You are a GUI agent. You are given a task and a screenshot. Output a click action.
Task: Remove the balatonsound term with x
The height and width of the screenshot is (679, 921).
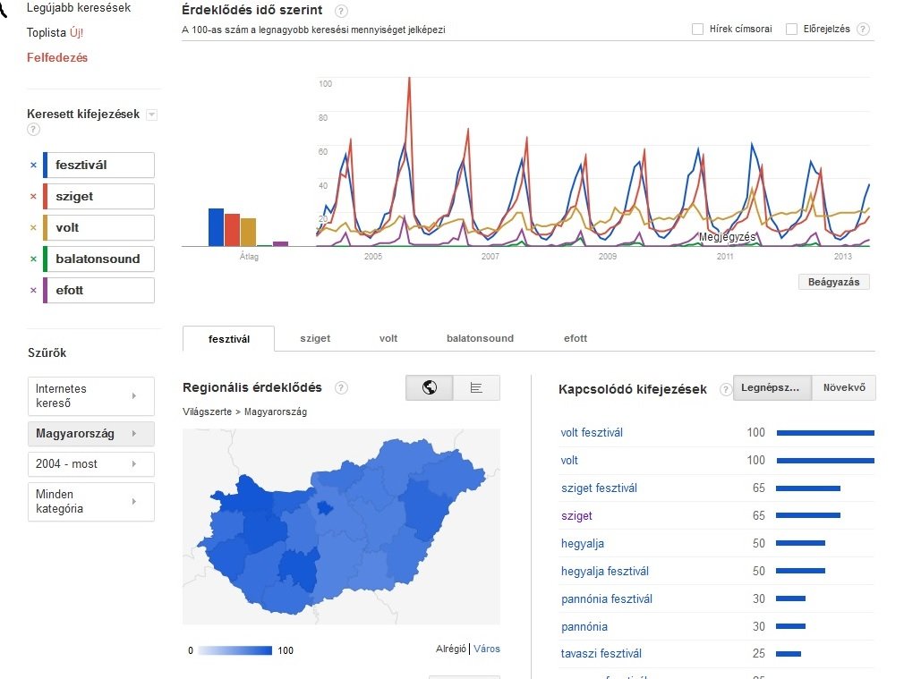point(33,259)
